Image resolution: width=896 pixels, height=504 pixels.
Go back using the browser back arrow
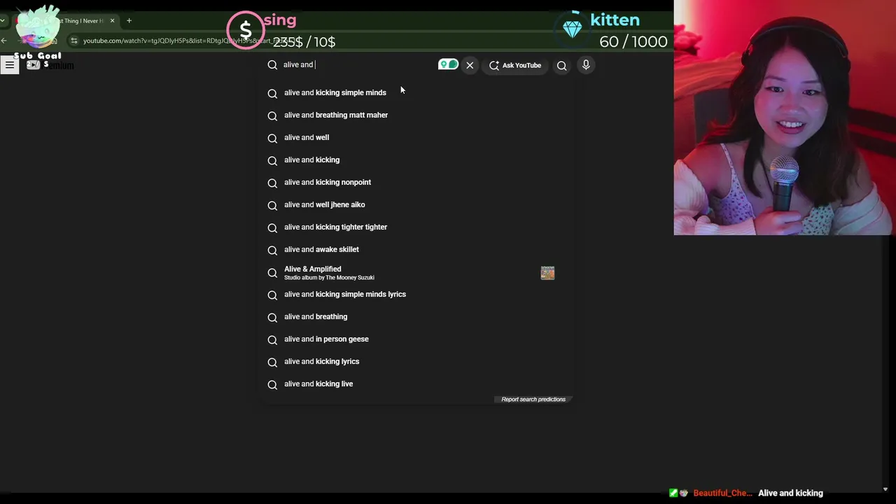[4, 41]
